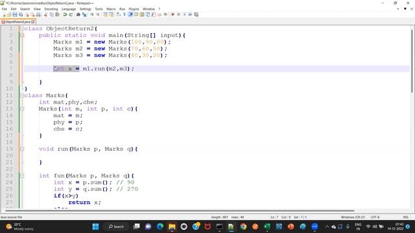Close all documents via toolbar
The image size is (415, 233).
pyautogui.click(x=32, y=14)
